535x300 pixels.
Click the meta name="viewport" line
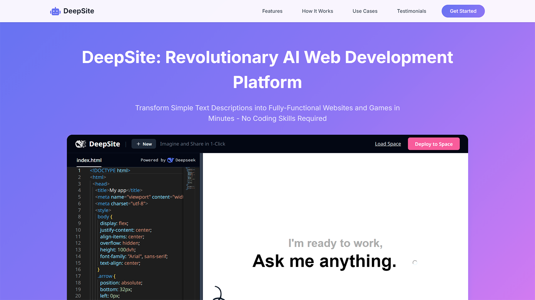coord(139,197)
